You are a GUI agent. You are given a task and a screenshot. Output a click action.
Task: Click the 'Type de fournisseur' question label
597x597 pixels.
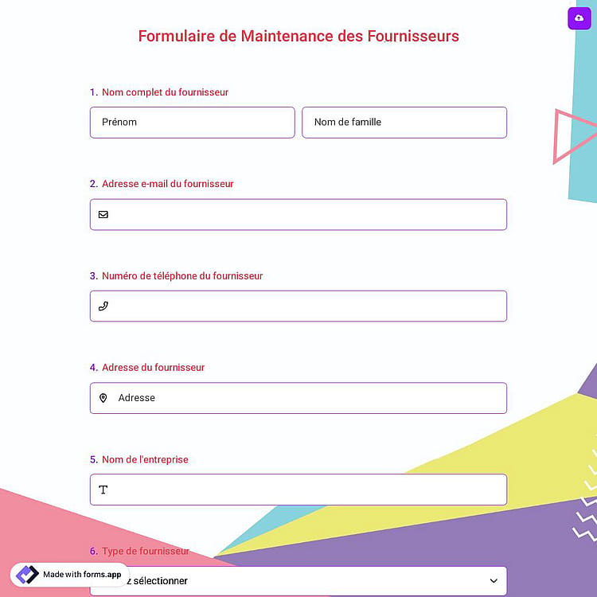146,551
